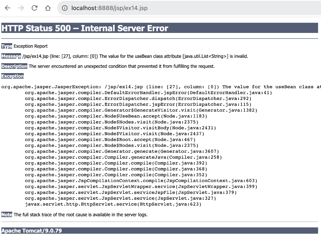Select full stack trace server logs note

(x=80, y=215)
